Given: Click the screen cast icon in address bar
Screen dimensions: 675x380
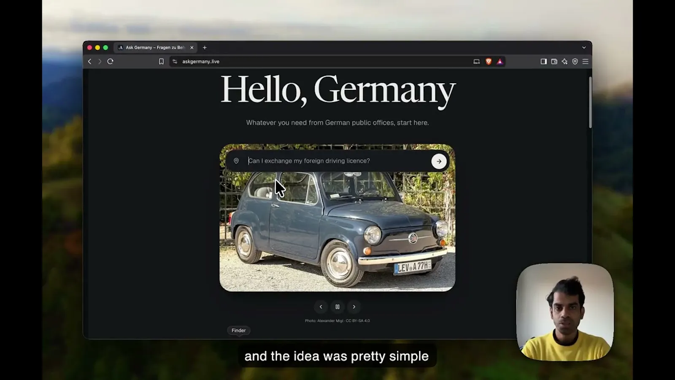Looking at the screenshot, I should coord(476,62).
